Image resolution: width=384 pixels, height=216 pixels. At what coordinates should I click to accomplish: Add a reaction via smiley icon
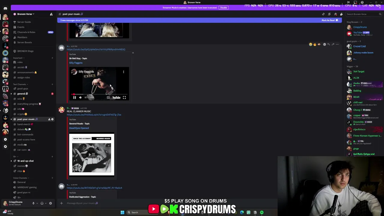pos(324,44)
